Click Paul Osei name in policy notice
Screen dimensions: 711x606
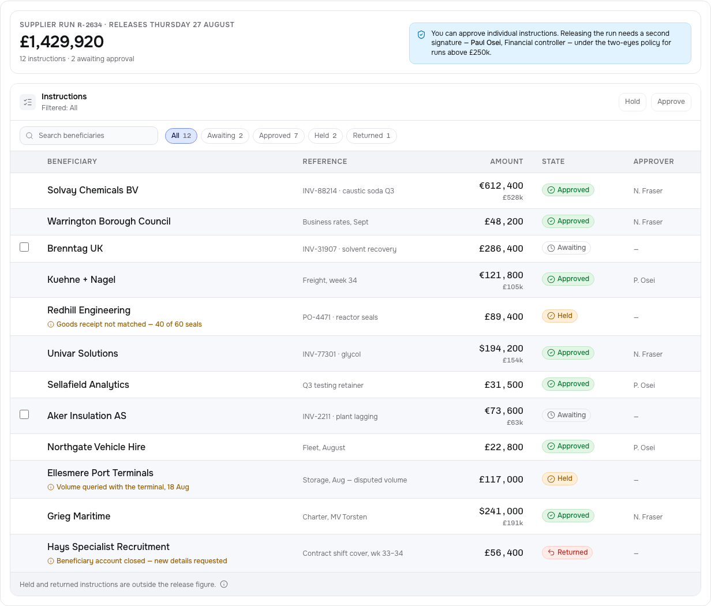pos(486,43)
